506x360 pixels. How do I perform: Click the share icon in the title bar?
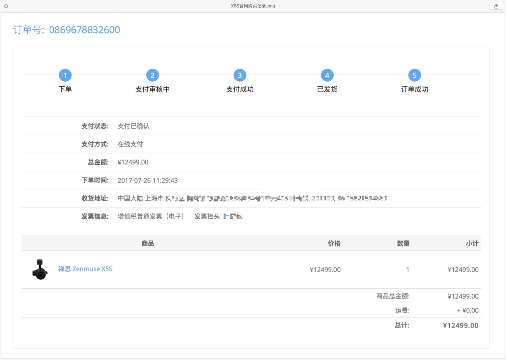point(496,6)
